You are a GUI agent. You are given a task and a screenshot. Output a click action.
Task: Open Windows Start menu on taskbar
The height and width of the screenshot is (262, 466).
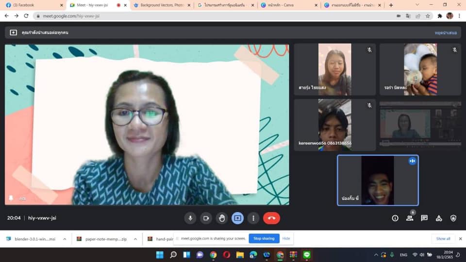(160, 255)
